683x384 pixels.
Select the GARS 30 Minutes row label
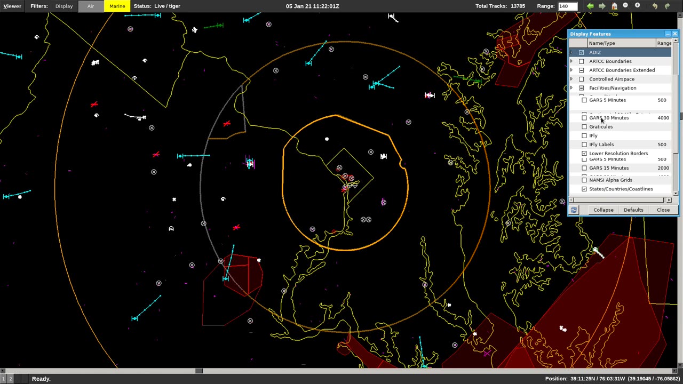pos(609,118)
